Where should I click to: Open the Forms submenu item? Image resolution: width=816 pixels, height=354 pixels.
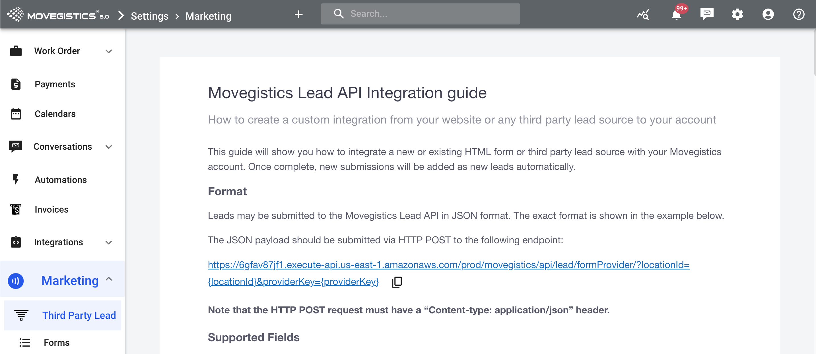(x=56, y=343)
